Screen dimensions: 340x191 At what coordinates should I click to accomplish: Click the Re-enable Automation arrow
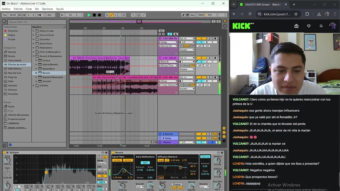pyautogui.click(x=116, y=15)
